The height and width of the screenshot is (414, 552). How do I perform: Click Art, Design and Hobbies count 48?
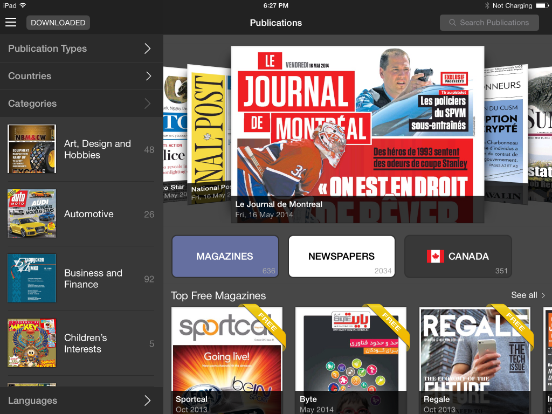tap(149, 150)
